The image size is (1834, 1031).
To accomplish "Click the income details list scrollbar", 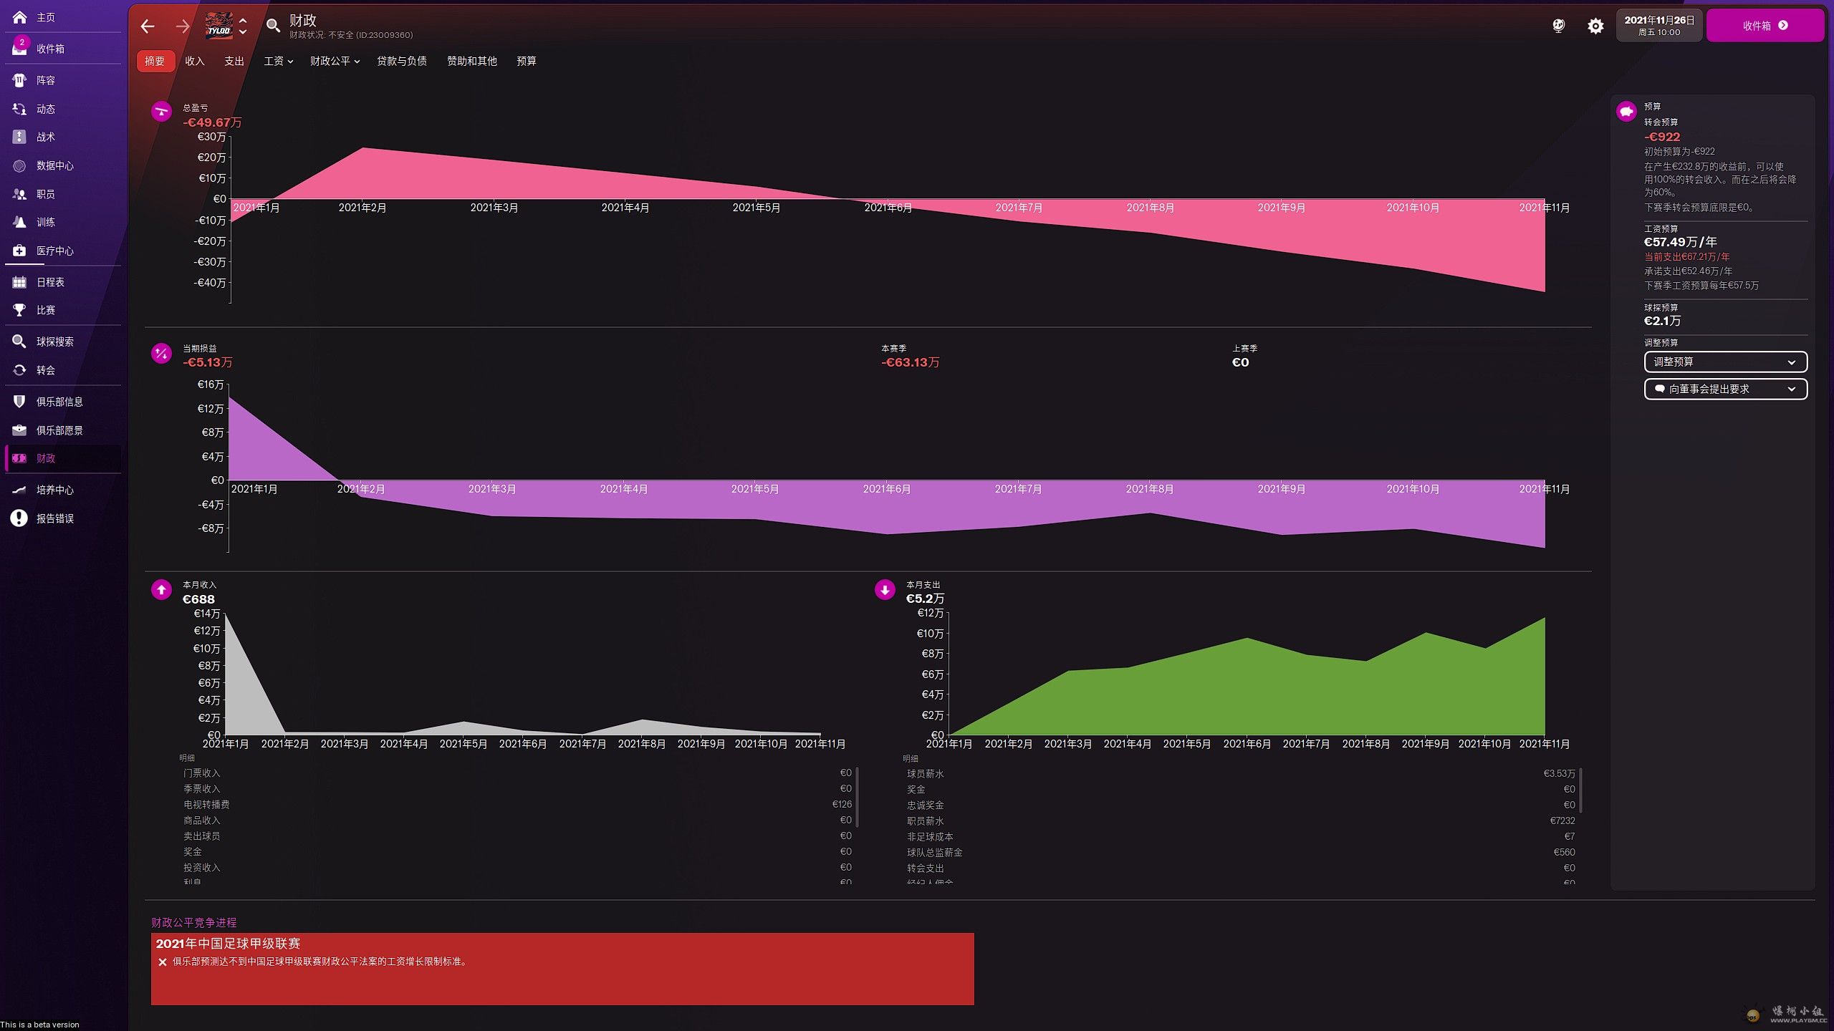I will tap(857, 796).
